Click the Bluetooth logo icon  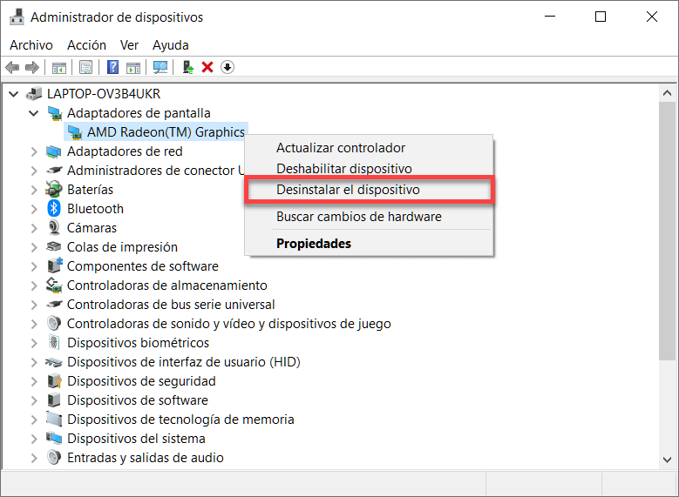[54, 209]
